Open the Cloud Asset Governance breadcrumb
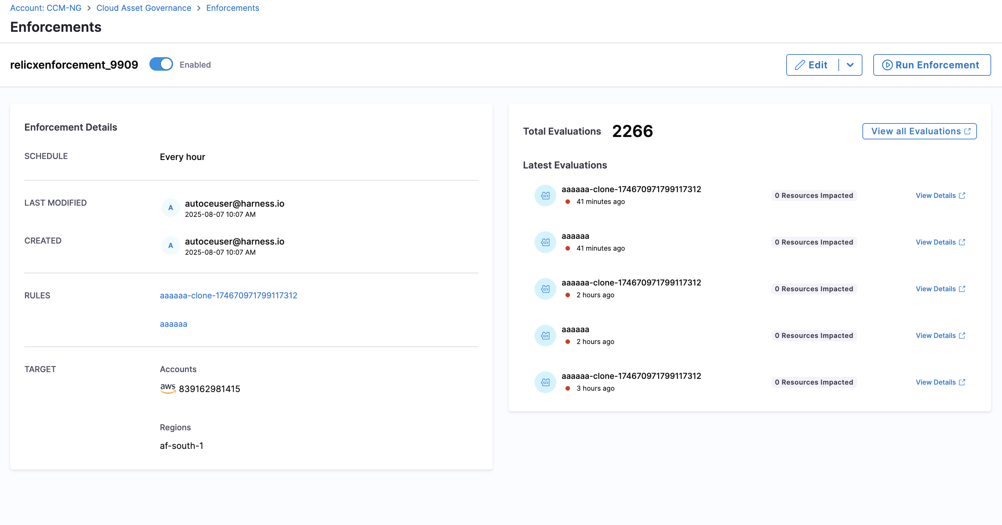Image resolution: width=1002 pixels, height=525 pixels. (x=144, y=8)
